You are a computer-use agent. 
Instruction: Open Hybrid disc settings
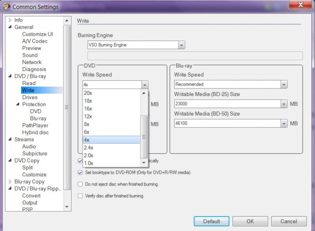[x=36, y=133]
